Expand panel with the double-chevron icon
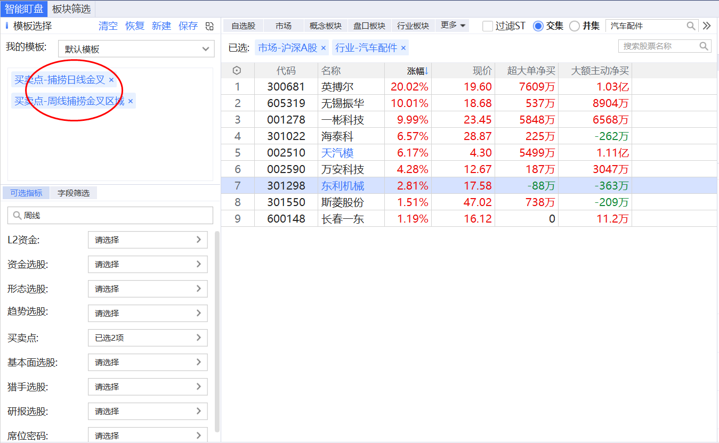The width and height of the screenshot is (719, 443). tap(707, 26)
